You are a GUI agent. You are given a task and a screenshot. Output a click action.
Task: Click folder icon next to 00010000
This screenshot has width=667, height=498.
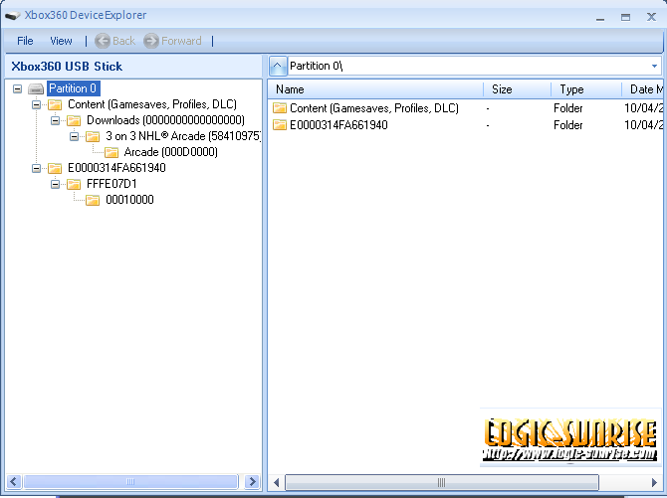[x=93, y=200]
